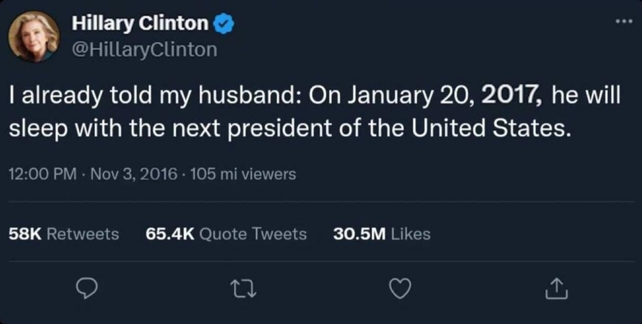Open the 65.4K Quote Tweets

click(227, 234)
